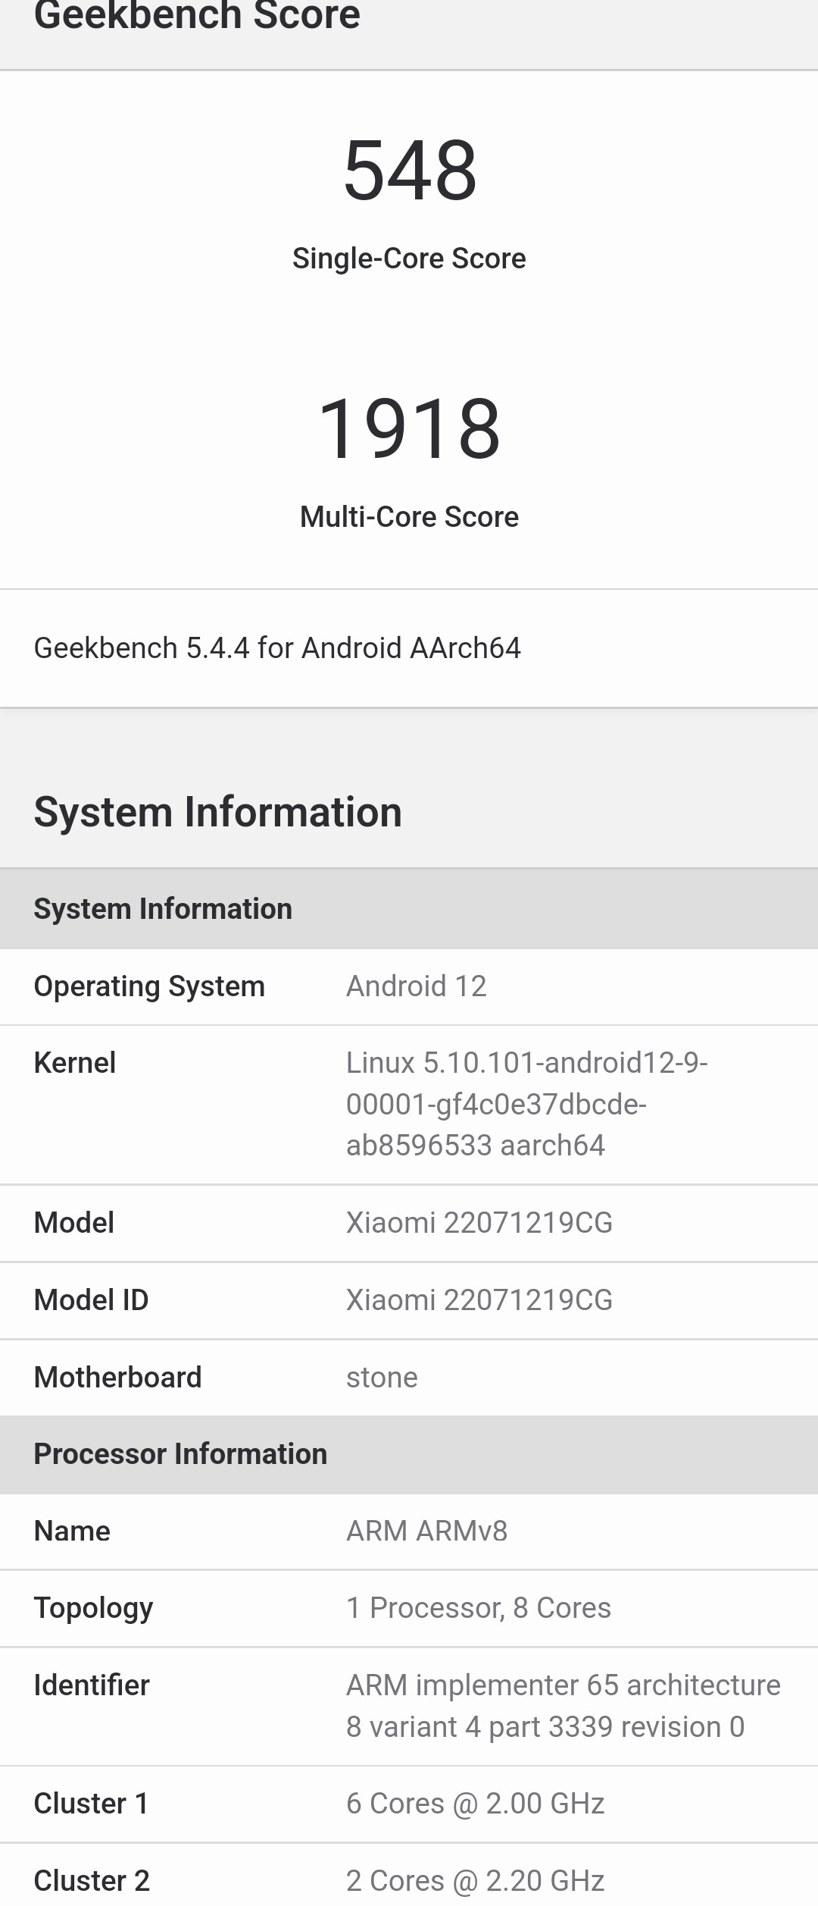Click the single-core score 548
818x1906 pixels.
tap(410, 171)
